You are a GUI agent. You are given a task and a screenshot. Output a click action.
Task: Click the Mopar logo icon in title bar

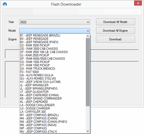[5, 4]
